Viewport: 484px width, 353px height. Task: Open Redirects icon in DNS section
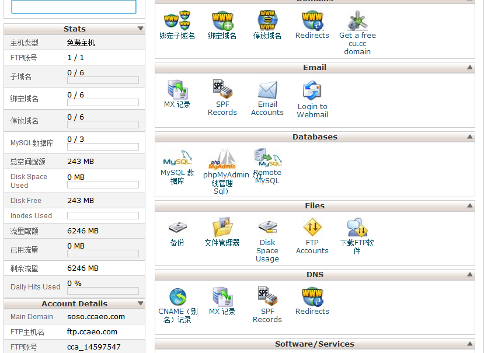pos(312,296)
